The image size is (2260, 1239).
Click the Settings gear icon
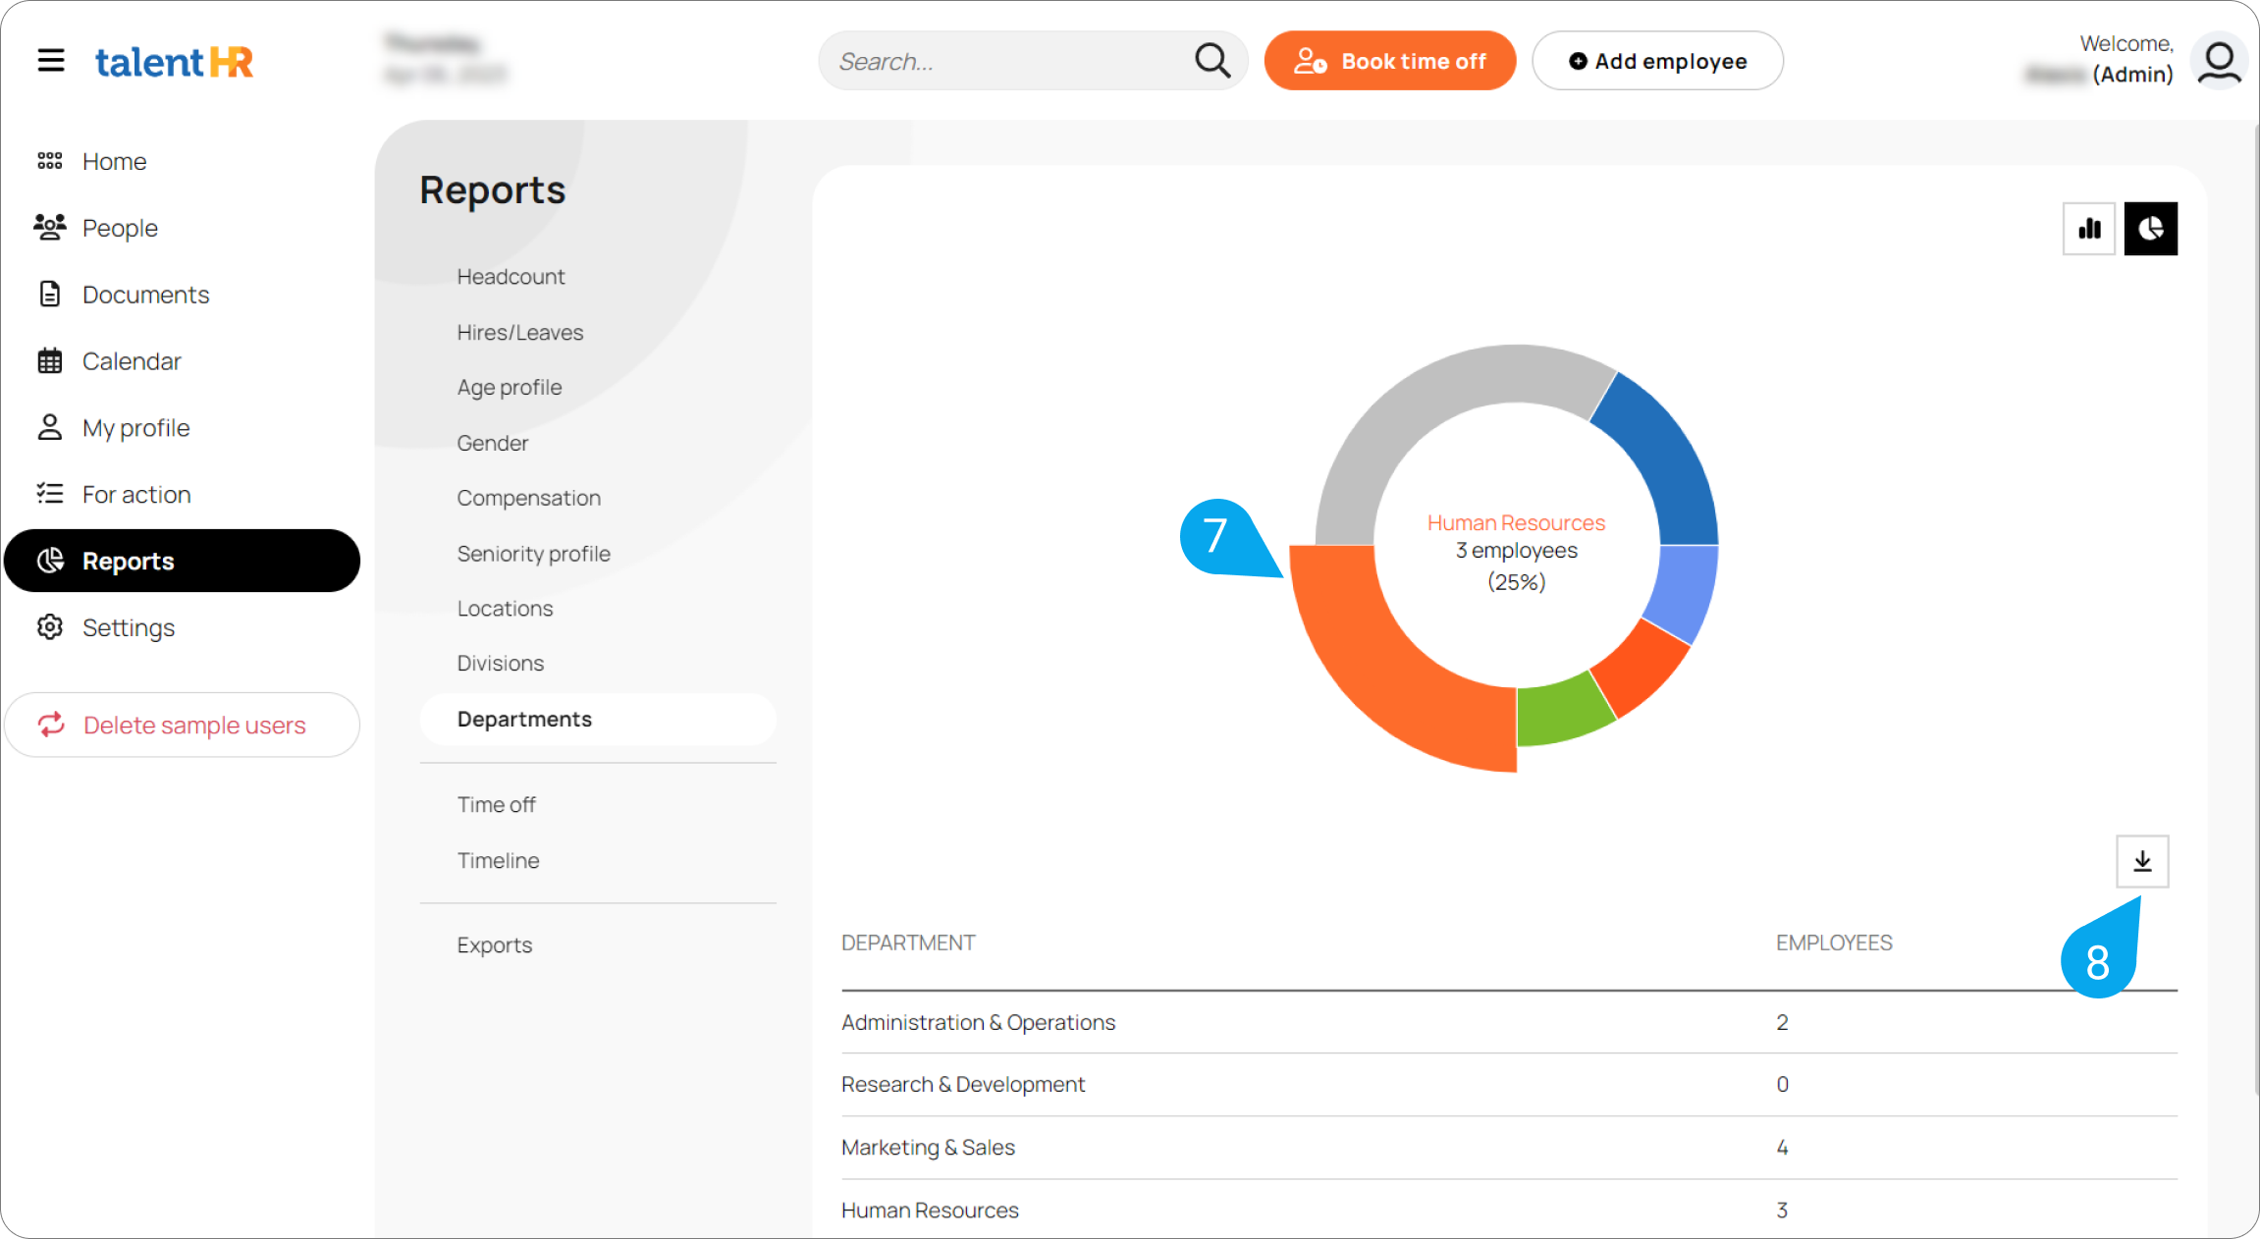point(50,627)
